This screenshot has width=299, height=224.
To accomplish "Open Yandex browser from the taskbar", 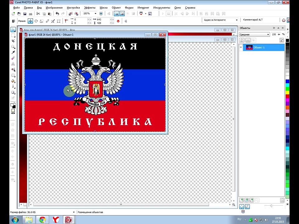I will pyautogui.click(x=55, y=220).
